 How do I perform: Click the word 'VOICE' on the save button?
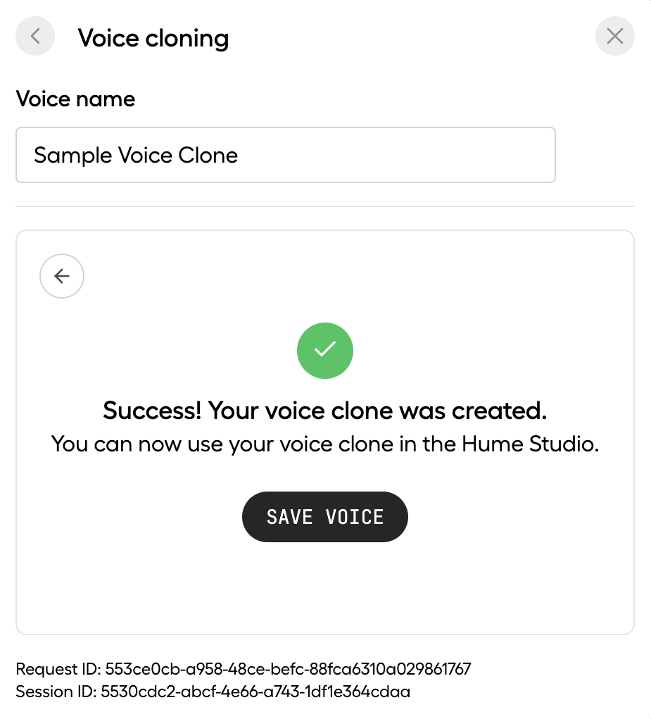point(355,517)
